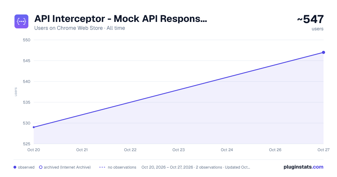Click the observed legend dot
The height and width of the screenshot is (177, 337).
tap(15, 167)
